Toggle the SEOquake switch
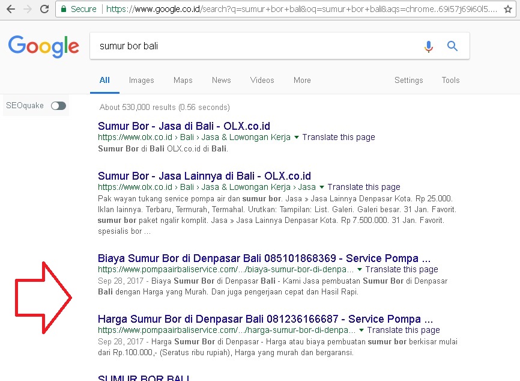 (x=58, y=106)
